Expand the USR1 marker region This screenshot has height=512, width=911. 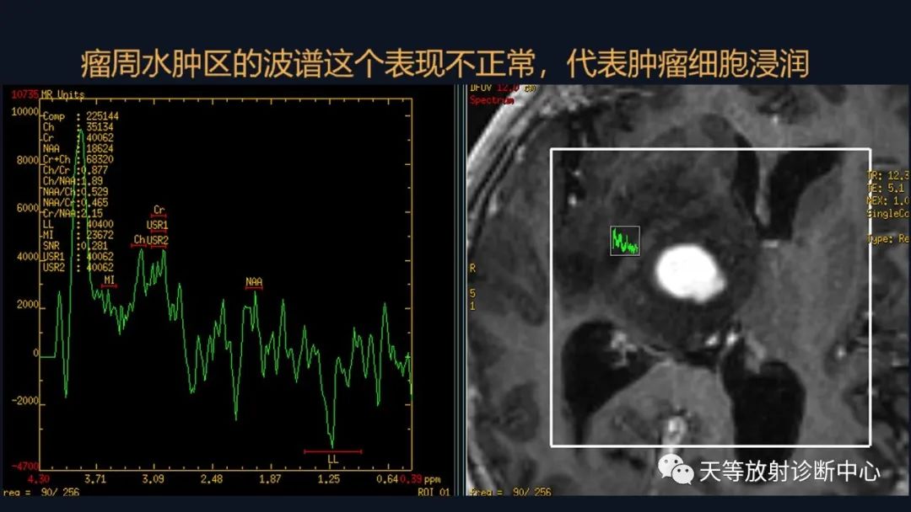pyautogui.click(x=155, y=225)
